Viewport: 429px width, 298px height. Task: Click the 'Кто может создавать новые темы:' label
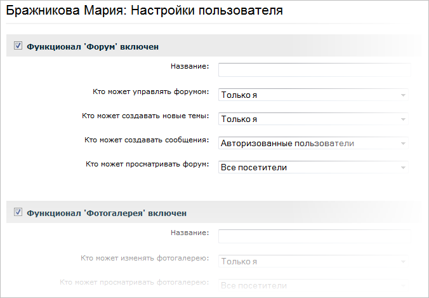pyautogui.click(x=146, y=116)
